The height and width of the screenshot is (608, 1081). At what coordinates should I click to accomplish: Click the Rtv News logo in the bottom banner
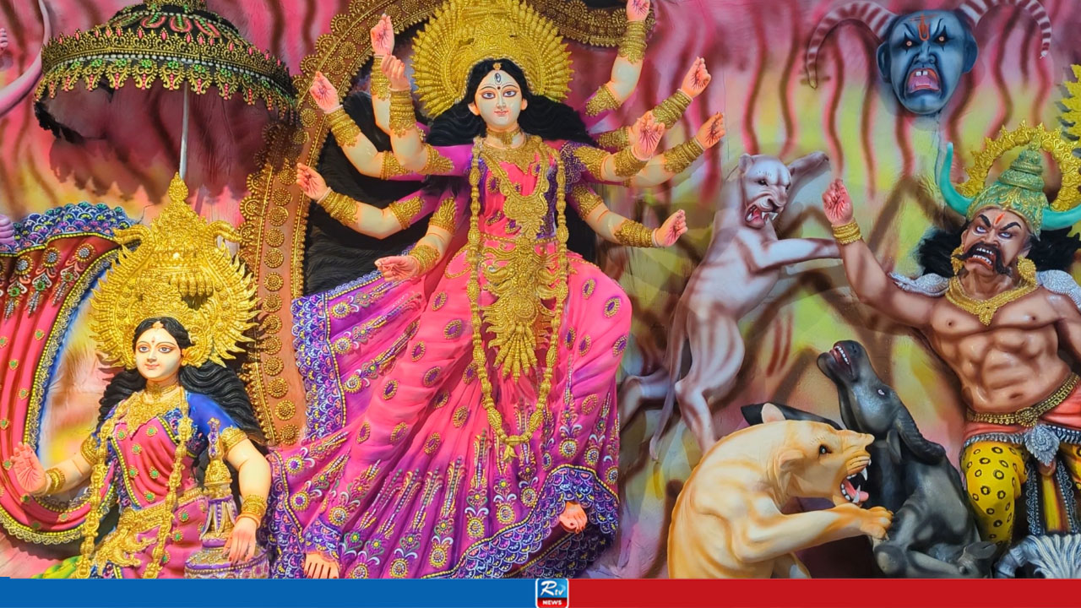point(551,593)
